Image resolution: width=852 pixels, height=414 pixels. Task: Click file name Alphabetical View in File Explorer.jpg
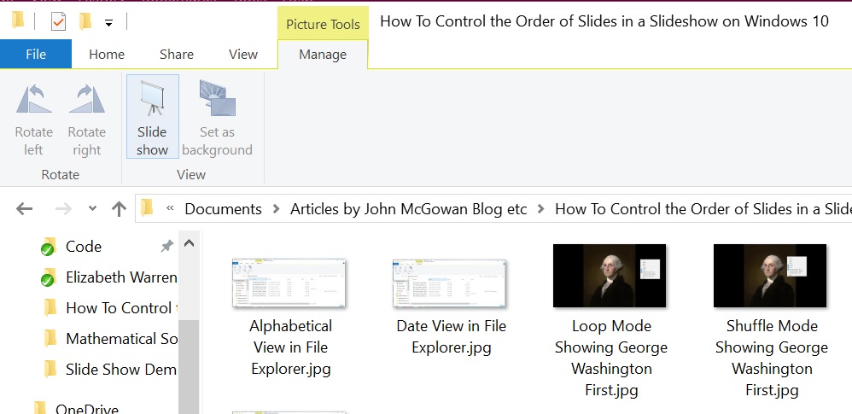point(291,347)
